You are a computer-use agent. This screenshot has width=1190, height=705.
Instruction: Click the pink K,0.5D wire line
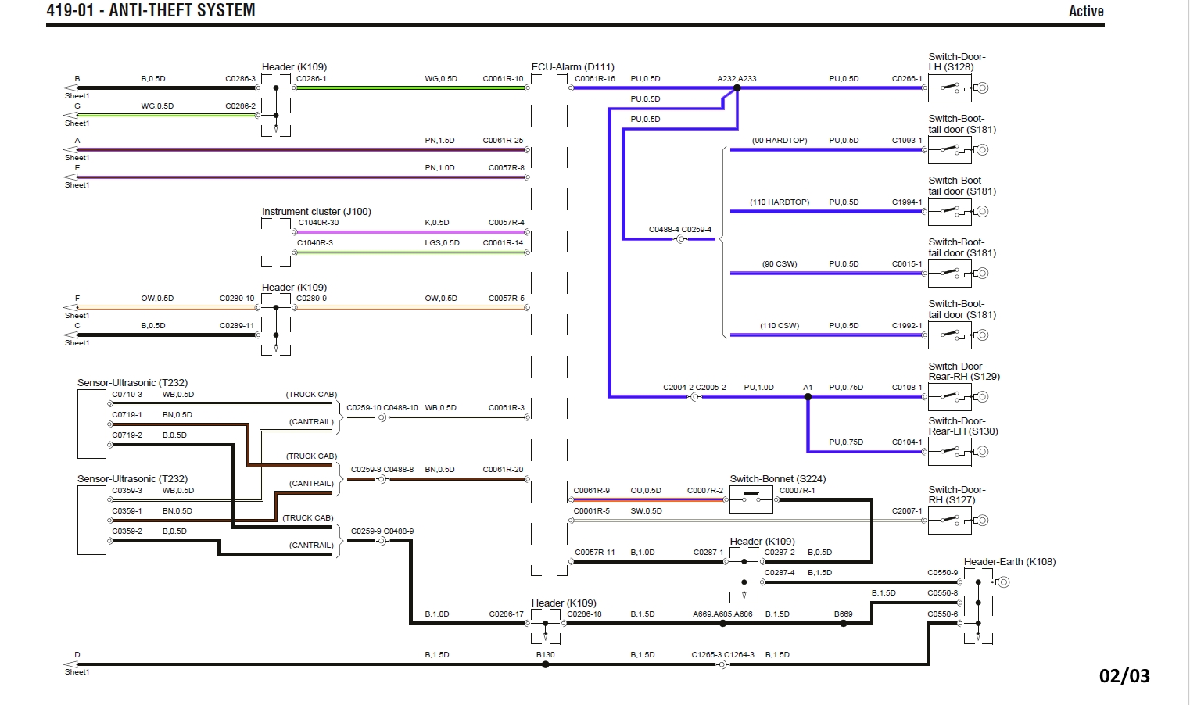410,232
